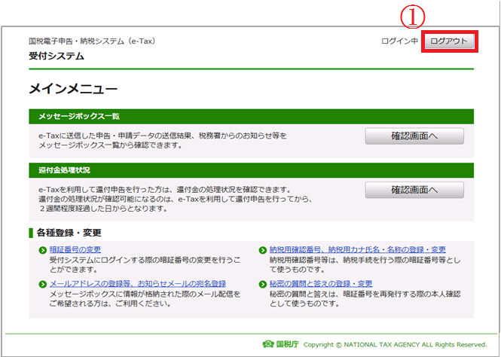Open メールアドレスの登録等 link
Viewport: 501px width, 357px height.
click(138, 283)
